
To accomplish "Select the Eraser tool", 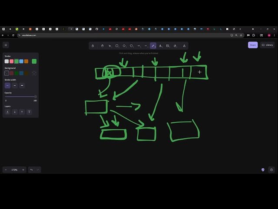I will pos(175,45).
